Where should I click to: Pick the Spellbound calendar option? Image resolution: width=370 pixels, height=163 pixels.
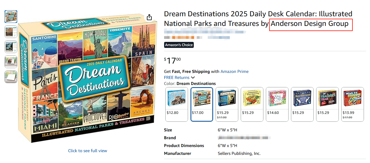[x=302, y=104]
